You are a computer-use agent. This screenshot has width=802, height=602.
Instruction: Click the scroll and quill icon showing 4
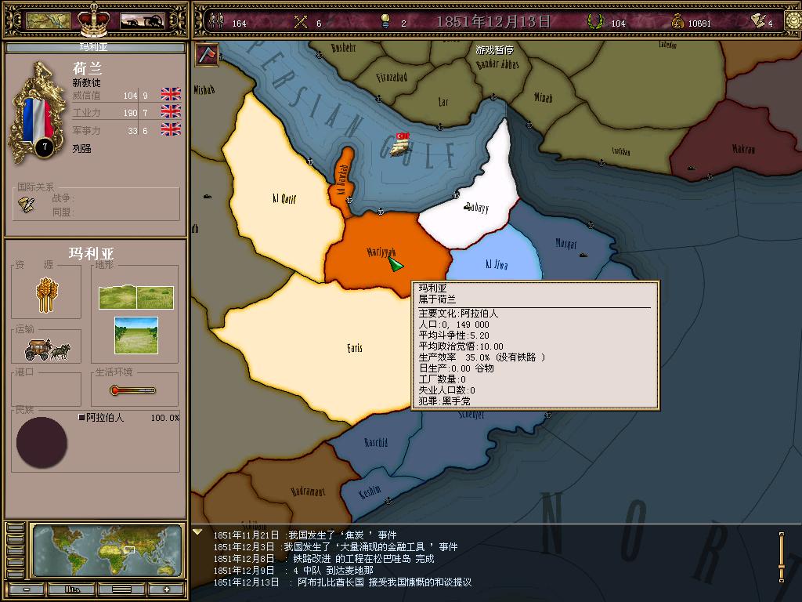pos(758,21)
